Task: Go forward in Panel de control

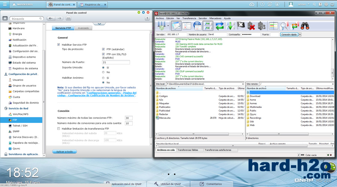Action: (59, 18)
